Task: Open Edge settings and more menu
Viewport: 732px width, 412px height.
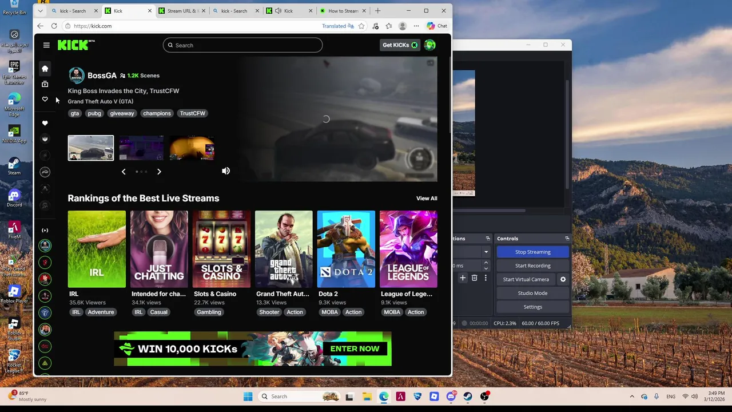Action: pyautogui.click(x=416, y=26)
